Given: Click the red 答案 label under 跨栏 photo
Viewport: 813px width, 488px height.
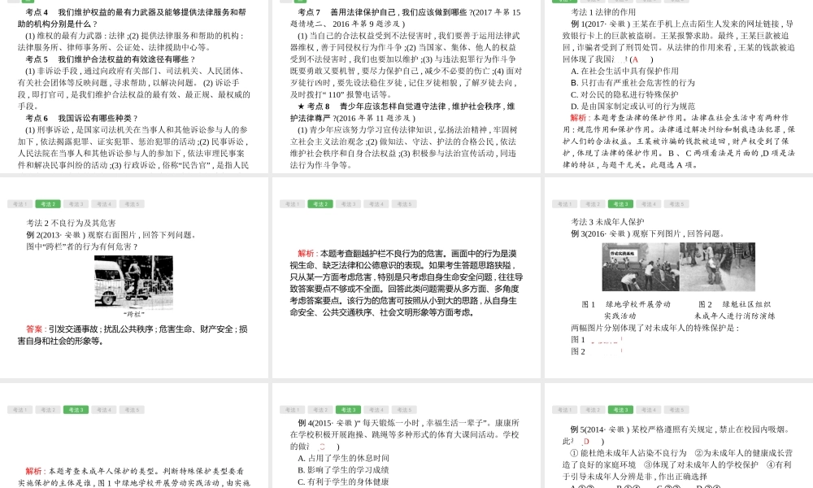Looking at the screenshot, I should [x=34, y=329].
